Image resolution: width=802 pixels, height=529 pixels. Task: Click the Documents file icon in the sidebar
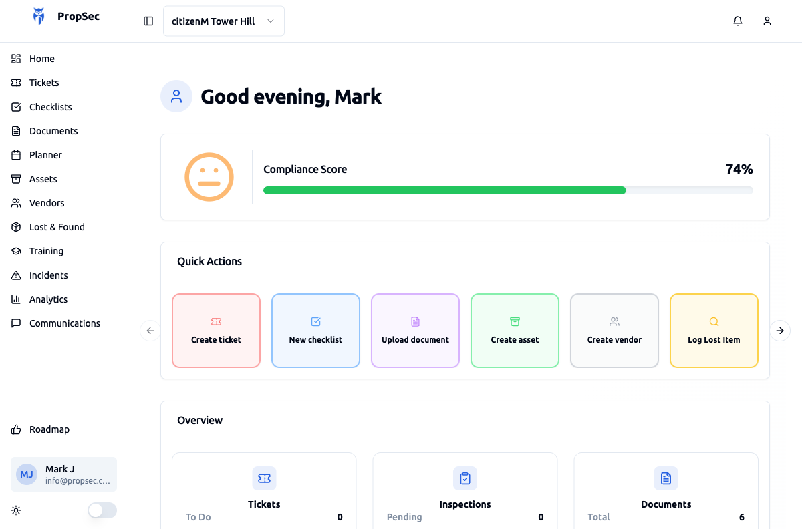point(16,131)
